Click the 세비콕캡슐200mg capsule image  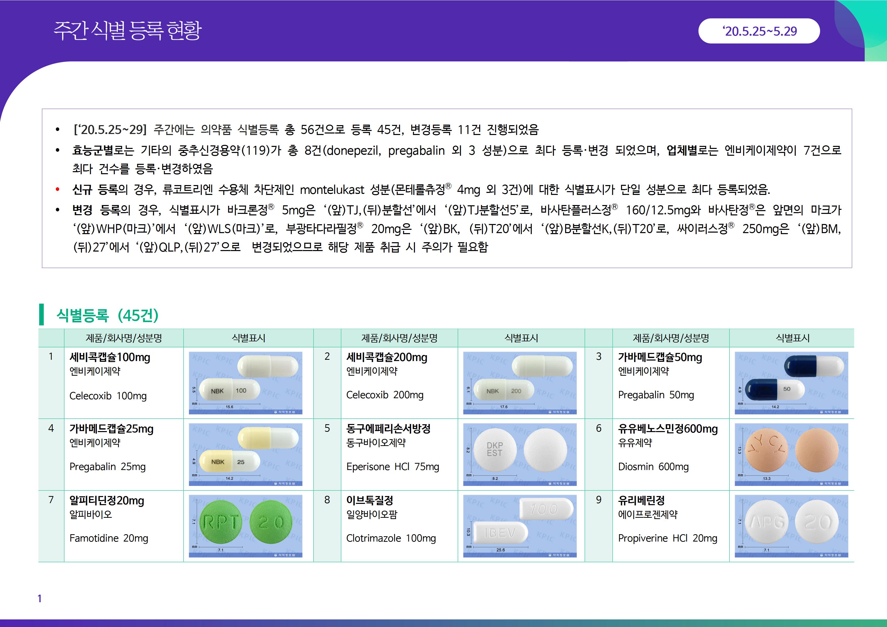(x=520, y=383)
